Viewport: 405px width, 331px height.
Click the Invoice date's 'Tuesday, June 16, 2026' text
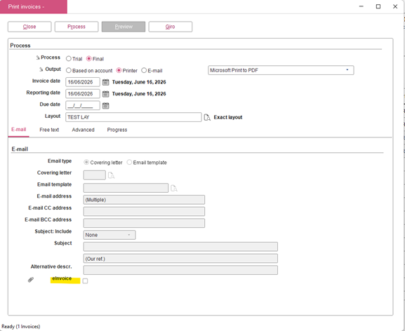click(139, 82)
